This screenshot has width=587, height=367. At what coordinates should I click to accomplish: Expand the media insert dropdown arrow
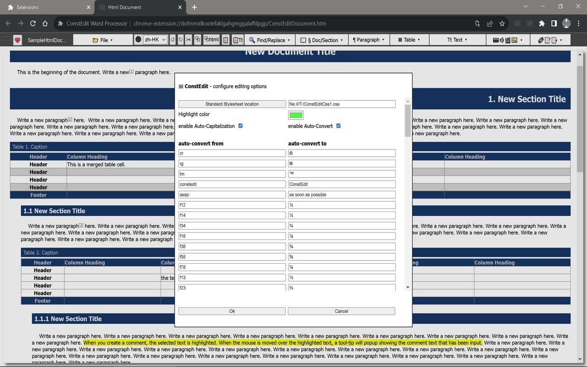click(x=521, y=40)
